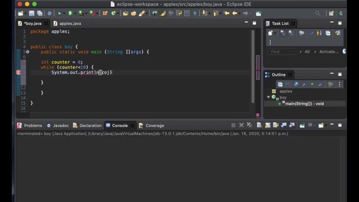Click the magnifier Quick Access search icon
The height and width of the screenshot is (202, 359).
coord(317,13)
